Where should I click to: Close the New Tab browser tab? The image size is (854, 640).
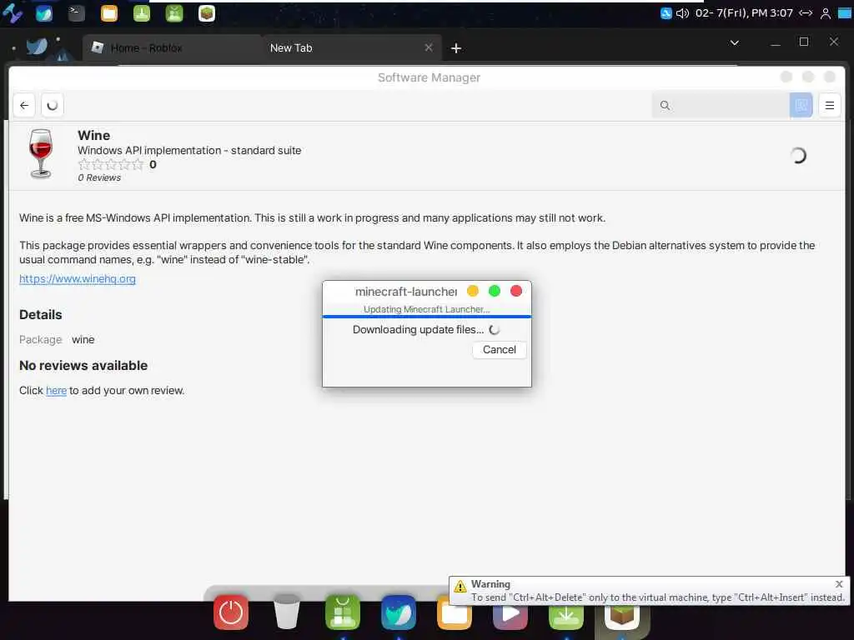point(429,47)
